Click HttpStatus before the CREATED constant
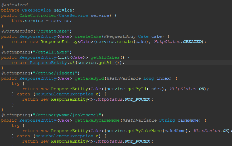 click(x=167, y=42)
